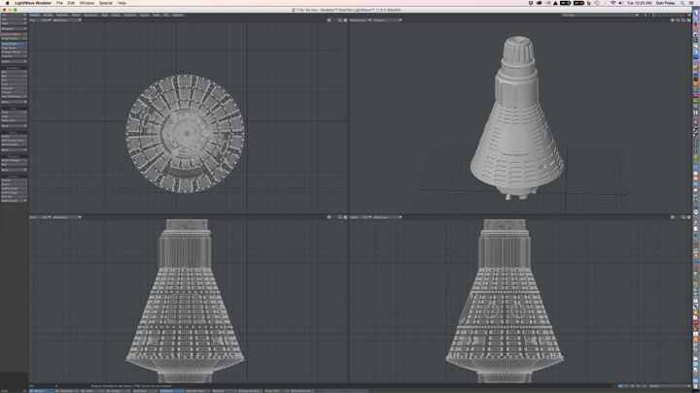Open the Surface Editor

(14, 34)
